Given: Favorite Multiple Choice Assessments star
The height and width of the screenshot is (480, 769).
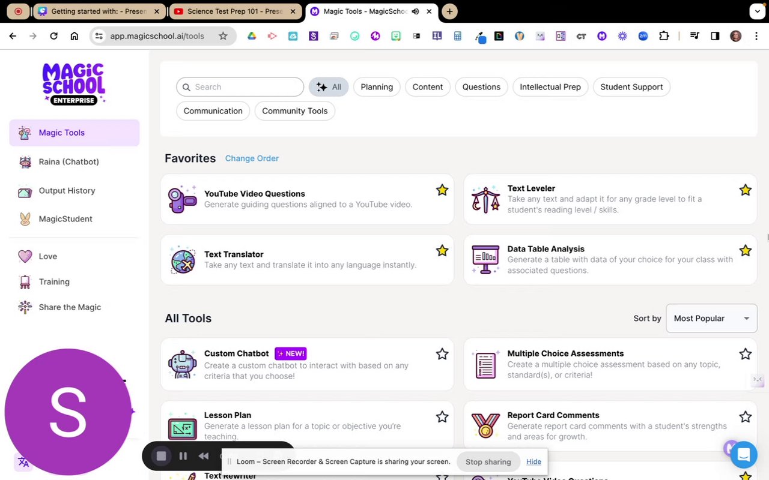Looking at the screenshot, I should [x=746, y=354].
